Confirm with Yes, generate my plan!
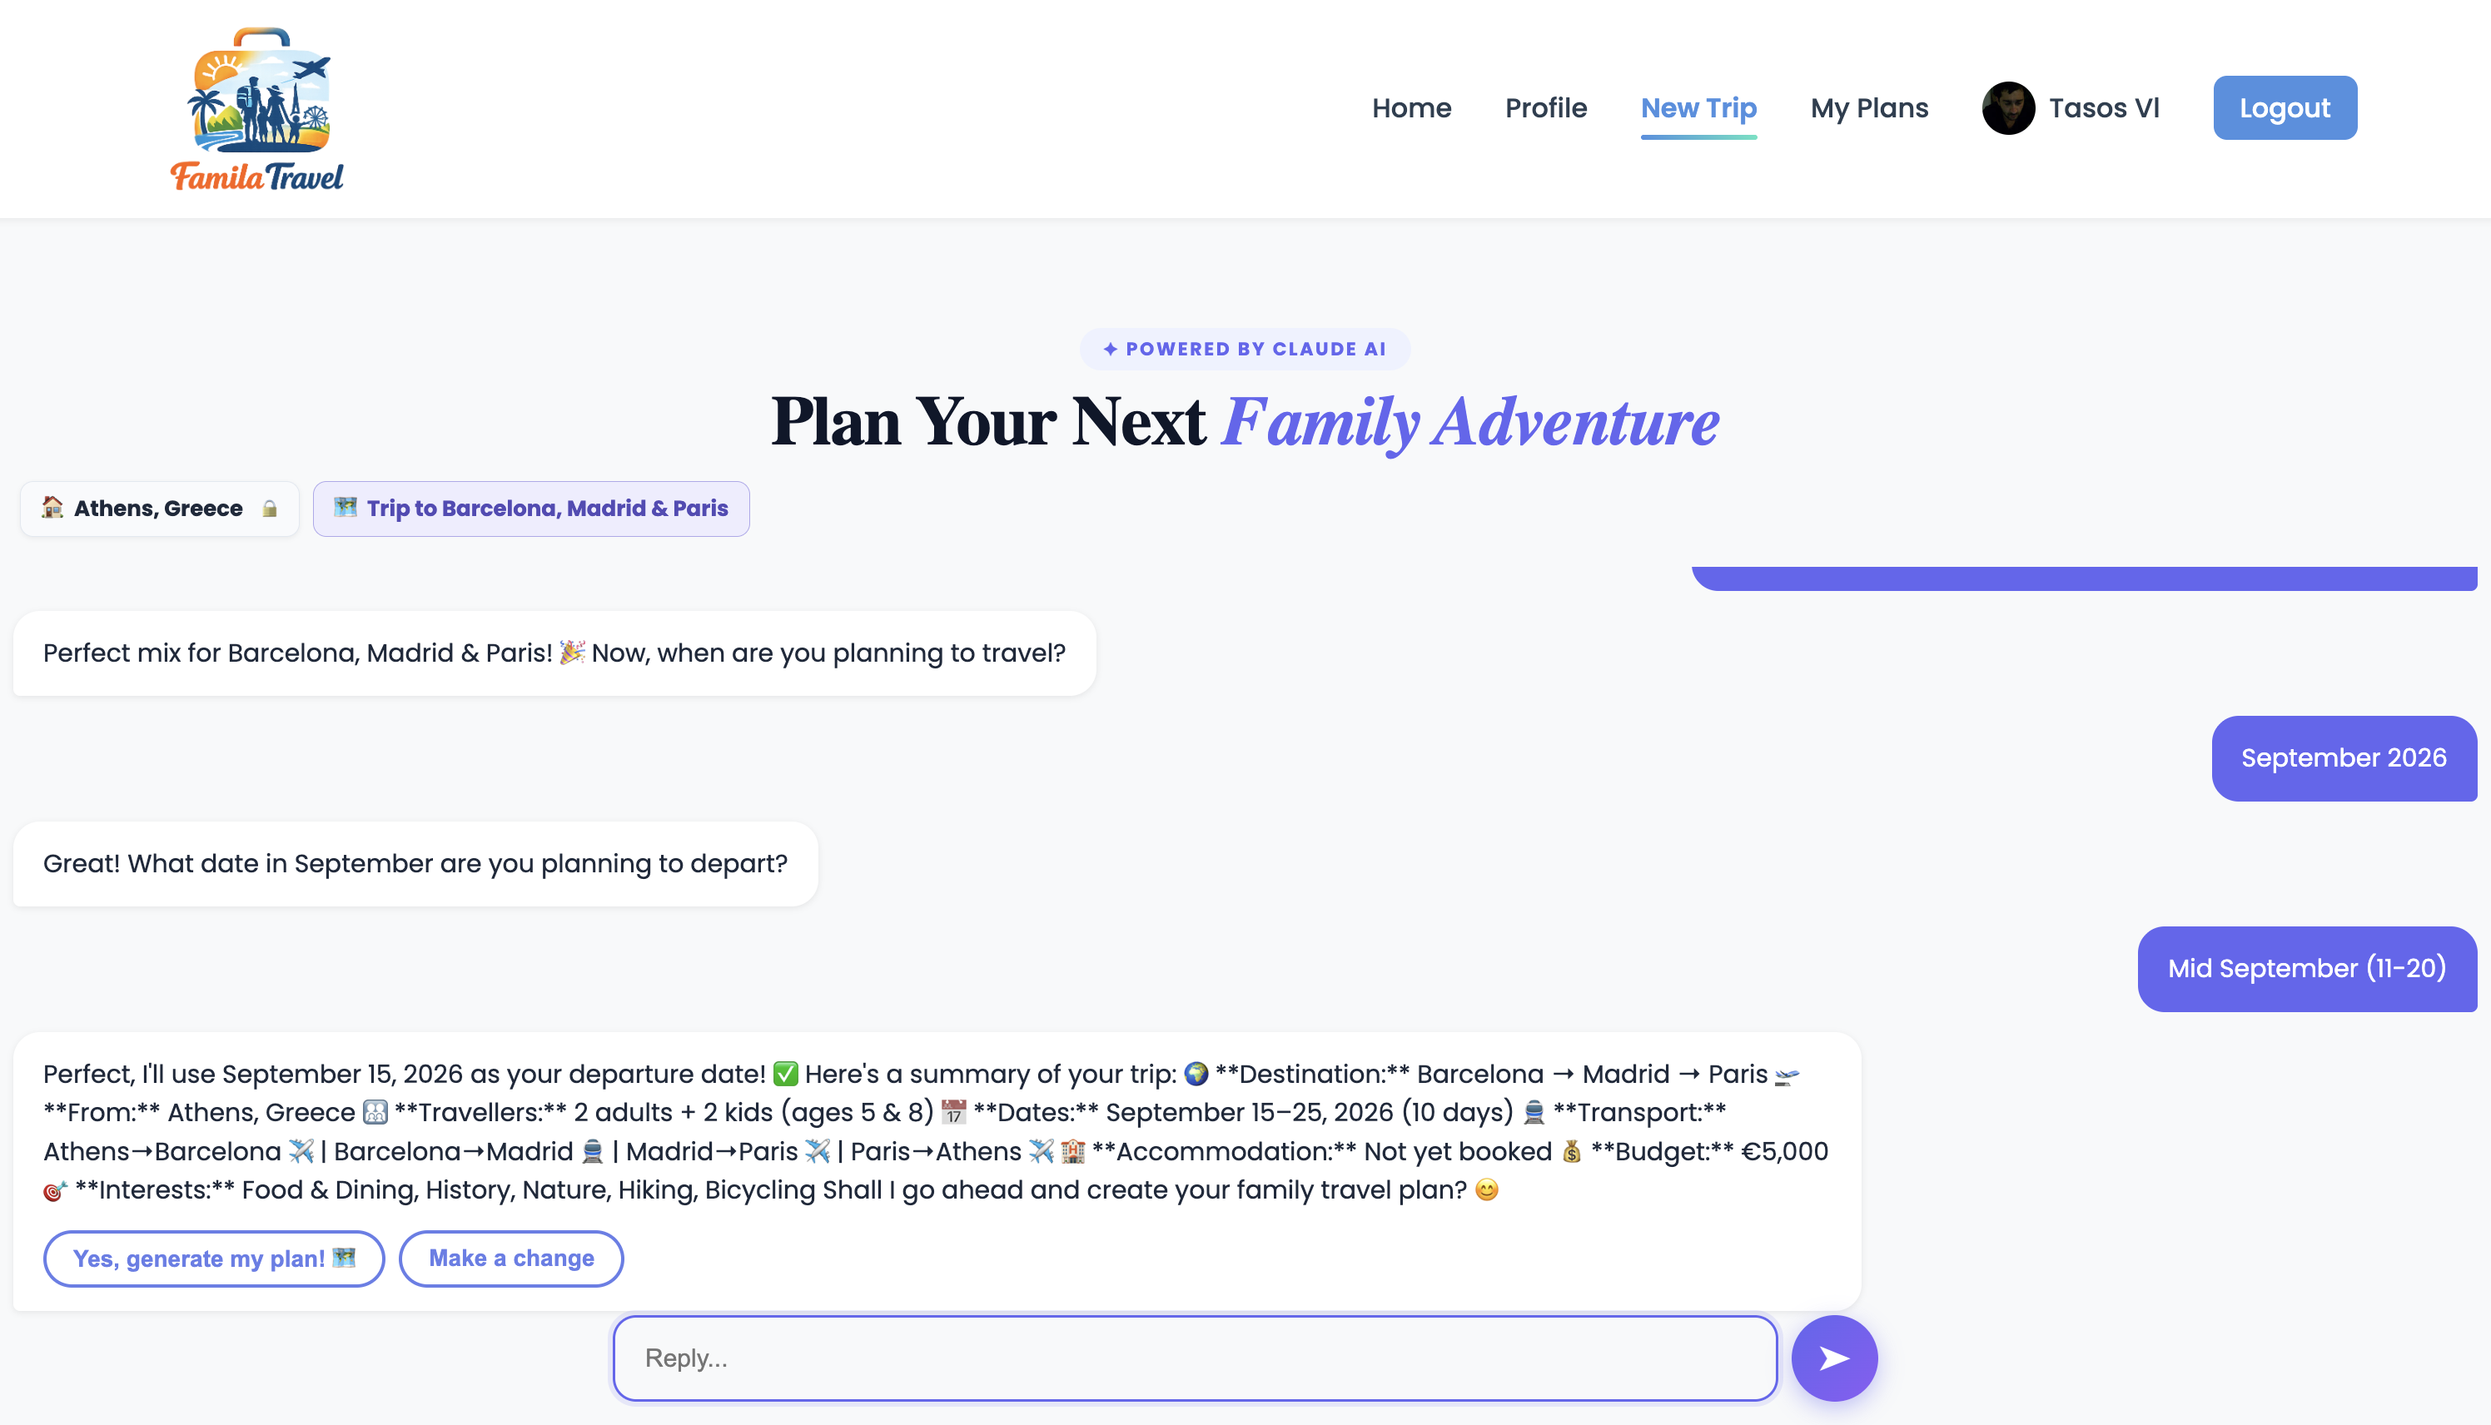 (x=213, y=1259)
